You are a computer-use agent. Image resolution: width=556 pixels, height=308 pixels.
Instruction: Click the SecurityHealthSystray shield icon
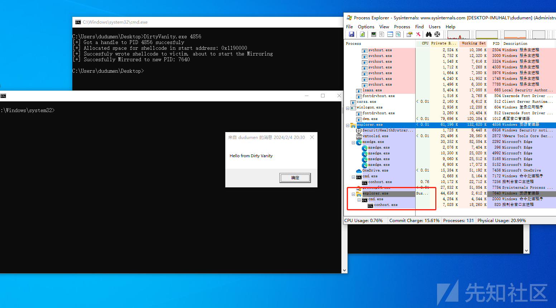tap(359, 130)
